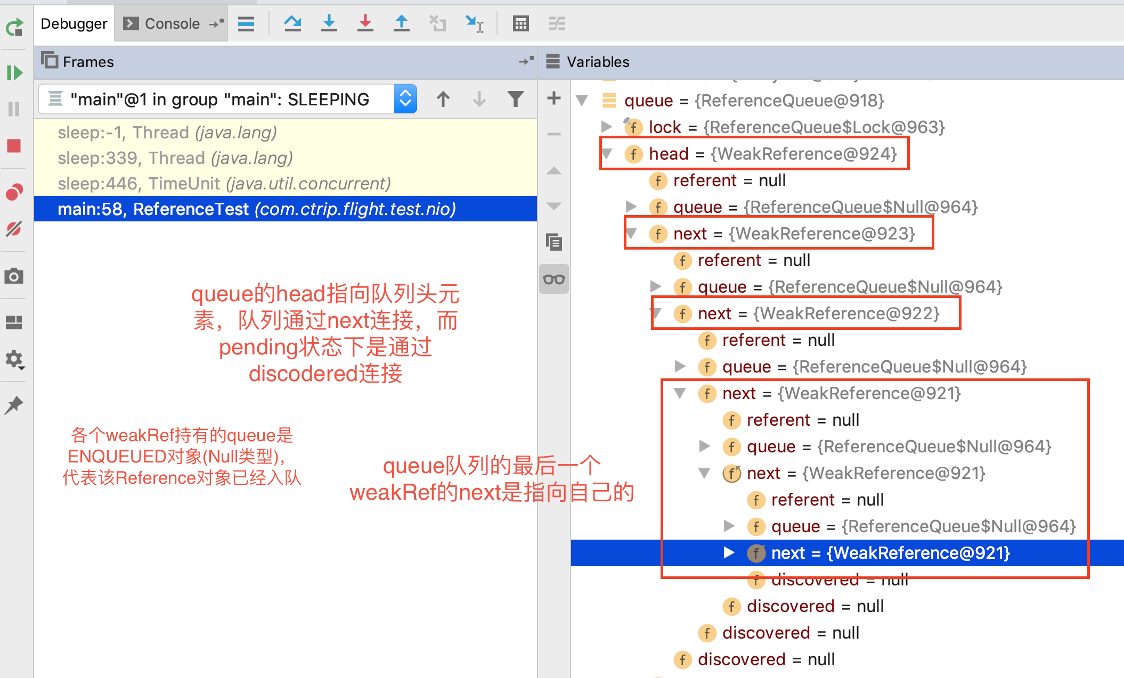
Task: Toggle the Mute Breakpoints icon
Action: [14, 229]
